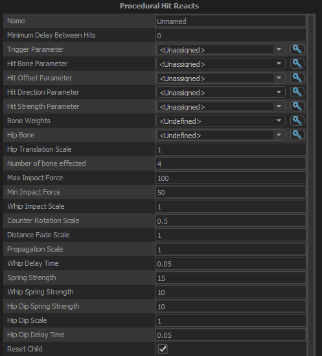This screenshot has height=356, width=322.
Task: Edit the Hip Dip Delay Time value
Action: point(231,335)
